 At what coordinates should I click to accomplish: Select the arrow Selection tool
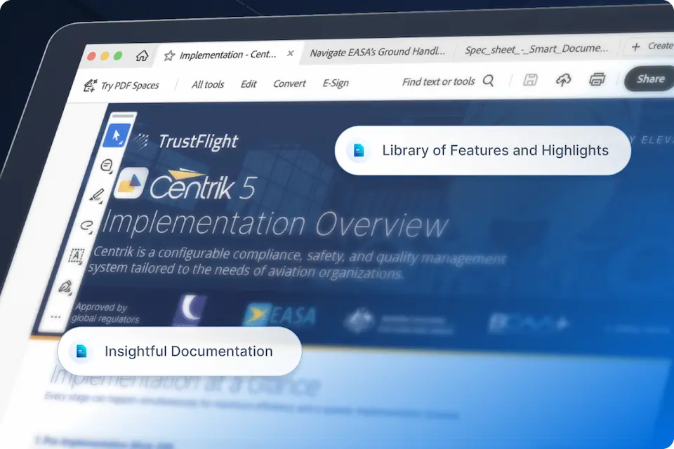click(117, 135)
